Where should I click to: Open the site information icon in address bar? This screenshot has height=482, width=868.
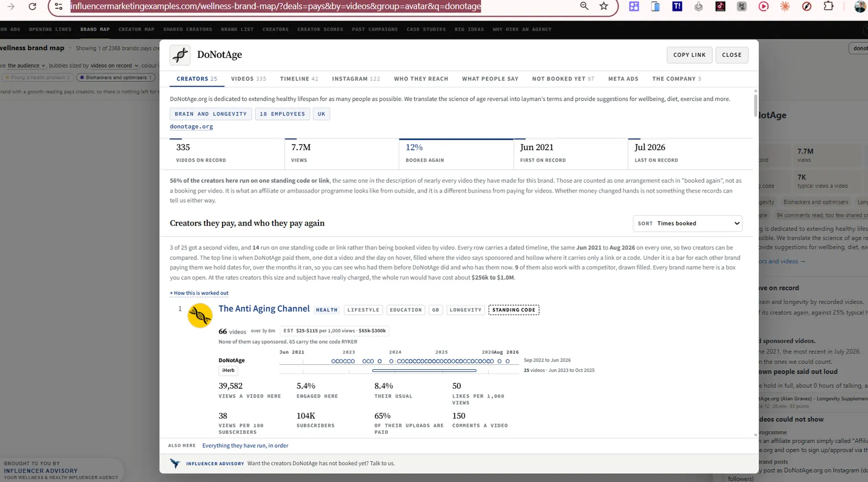pyautogui.click(x=59, y=7)
